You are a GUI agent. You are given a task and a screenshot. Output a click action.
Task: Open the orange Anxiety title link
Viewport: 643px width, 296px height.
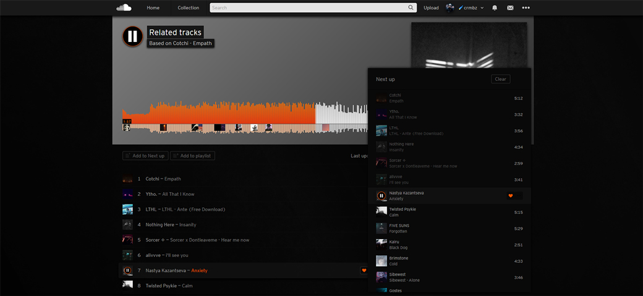199,271
